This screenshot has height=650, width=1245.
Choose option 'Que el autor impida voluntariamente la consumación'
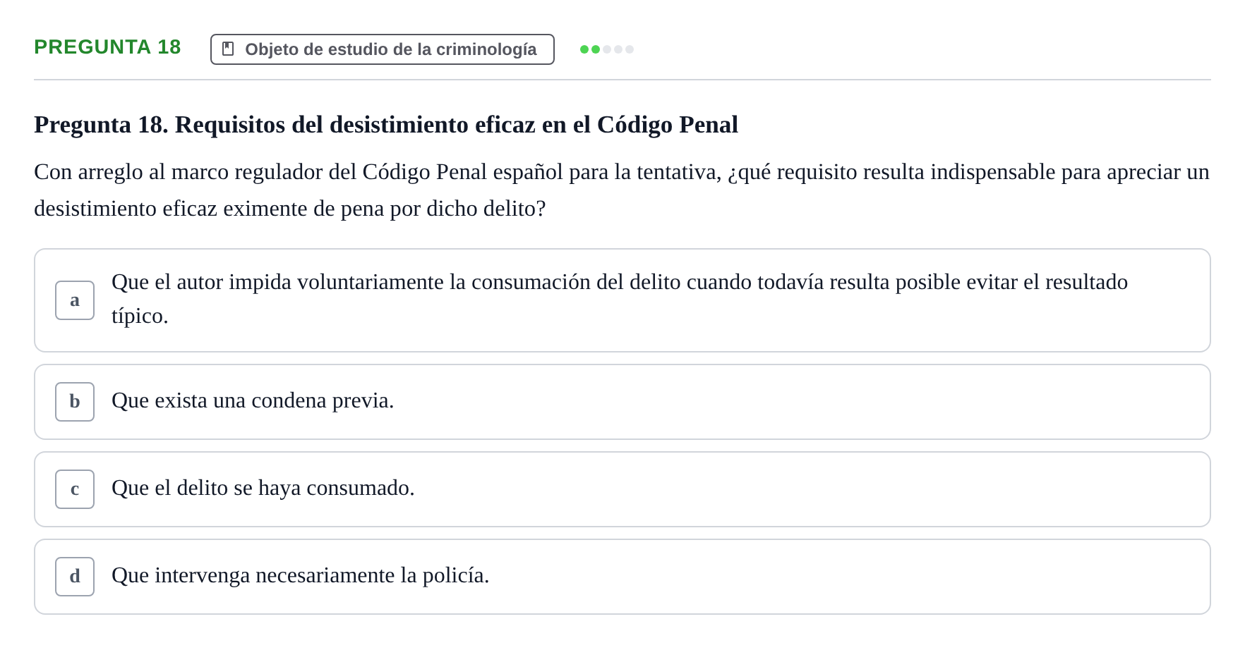[622, 300]
